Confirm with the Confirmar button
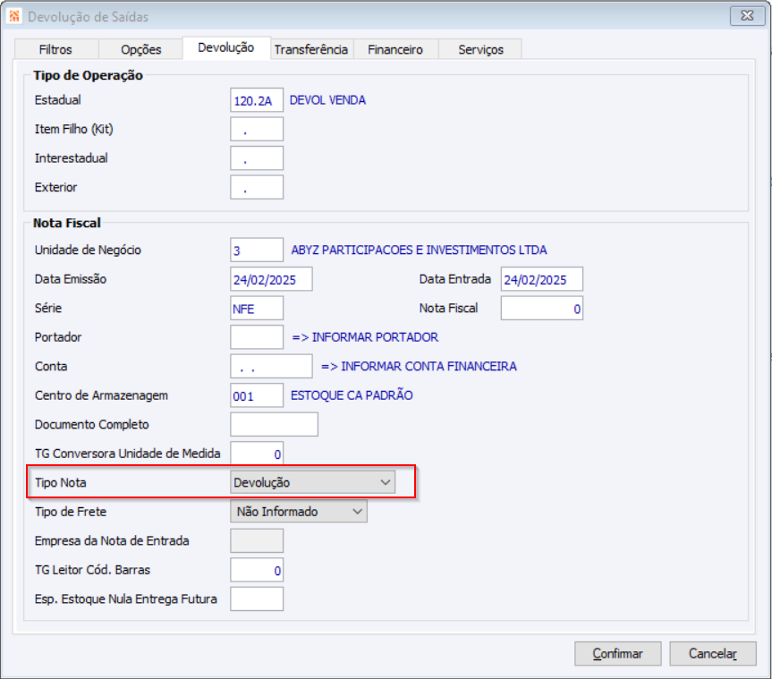The height and width of the screenshot is (679, 772). (618, 653)
